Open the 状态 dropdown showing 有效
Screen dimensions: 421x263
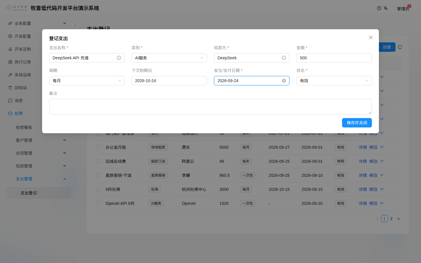click(334, 81)
